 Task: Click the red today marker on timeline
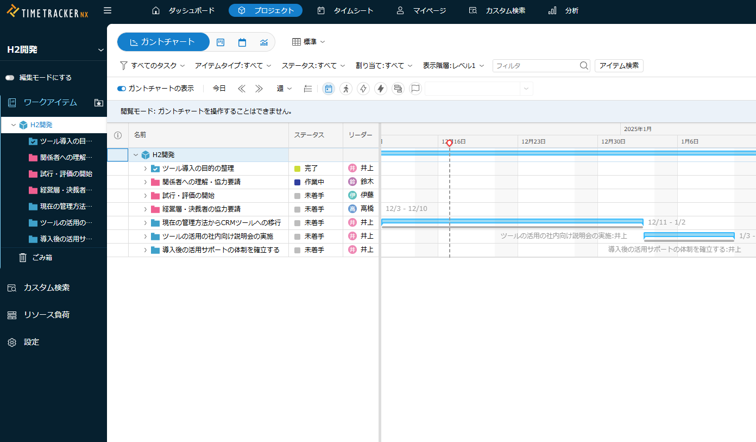point(449,142)
